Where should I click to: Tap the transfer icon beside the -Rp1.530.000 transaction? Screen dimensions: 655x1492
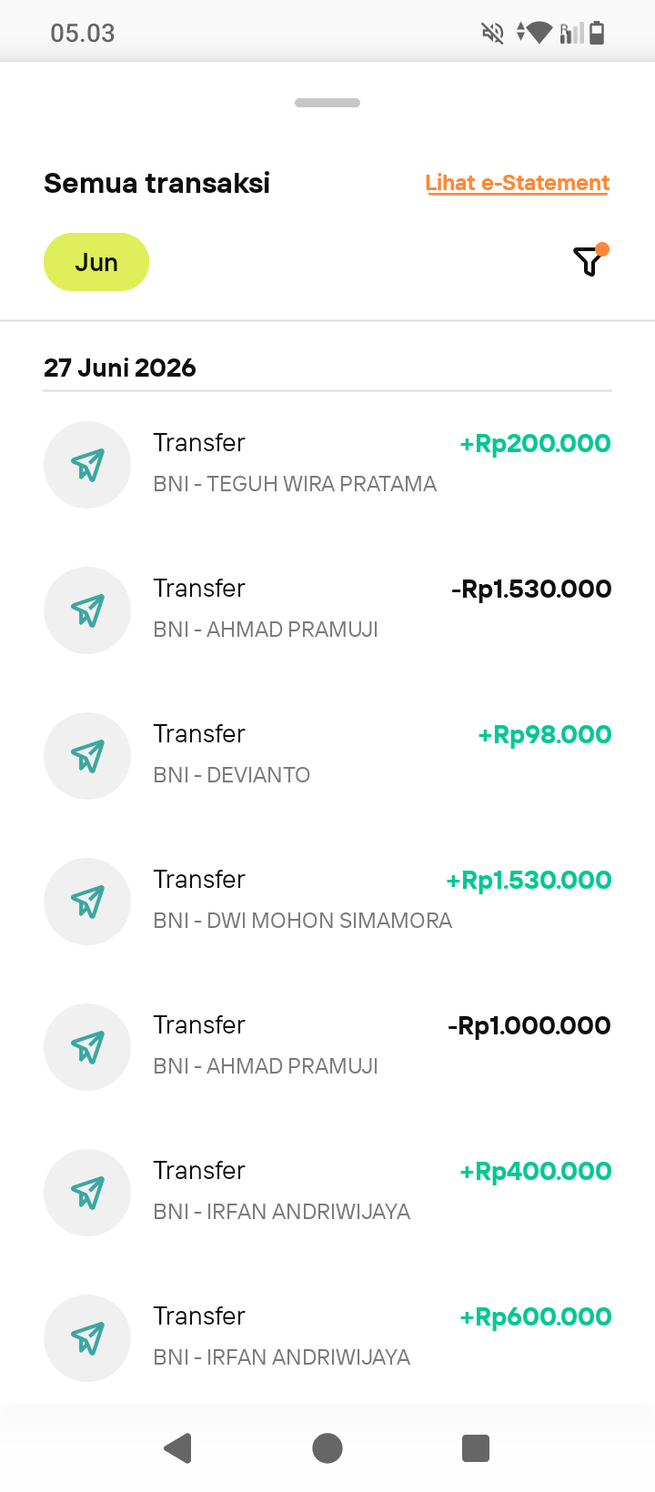87,610
